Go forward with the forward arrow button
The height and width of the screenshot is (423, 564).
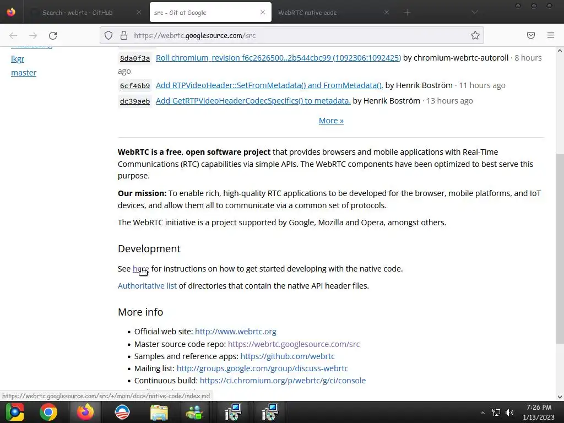[33, 35]
